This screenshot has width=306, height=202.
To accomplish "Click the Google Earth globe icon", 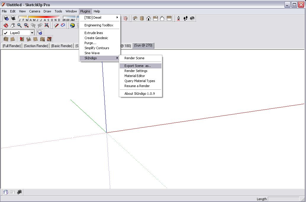I will (72, 25).
